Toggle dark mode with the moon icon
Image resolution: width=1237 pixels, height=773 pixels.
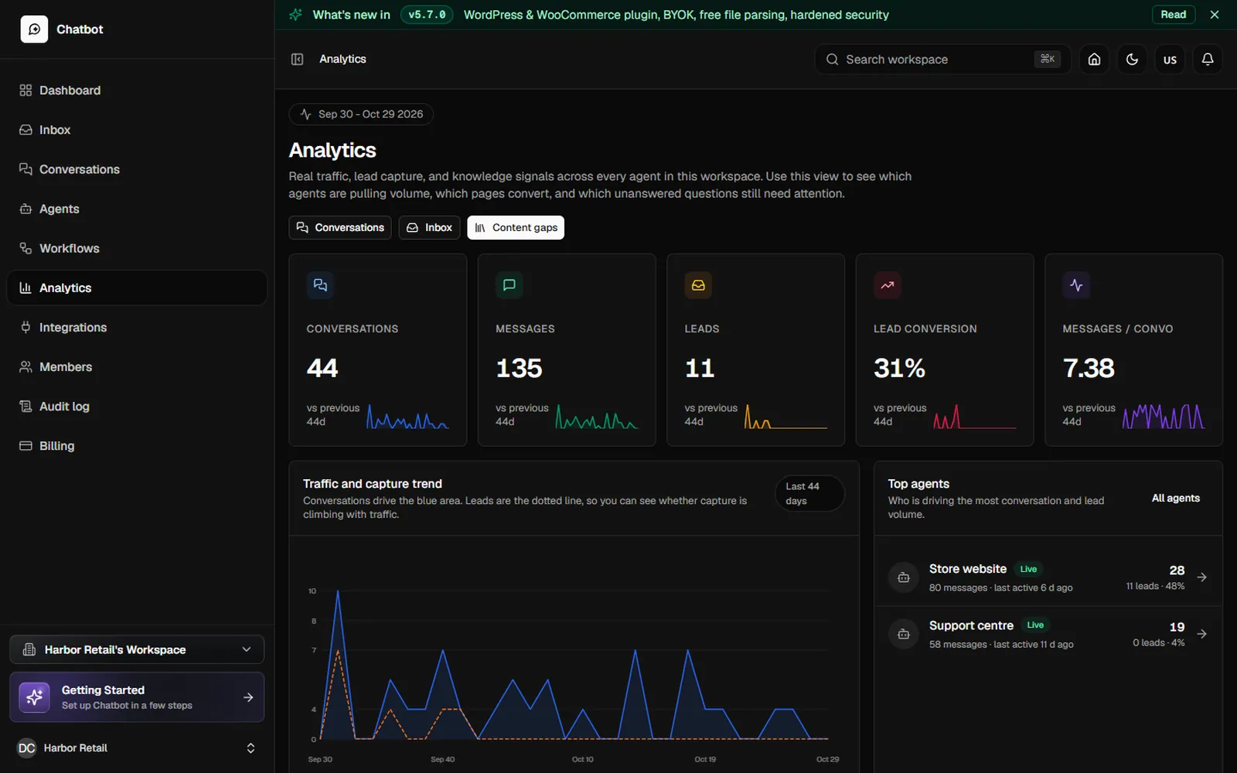coord(1132,60)
